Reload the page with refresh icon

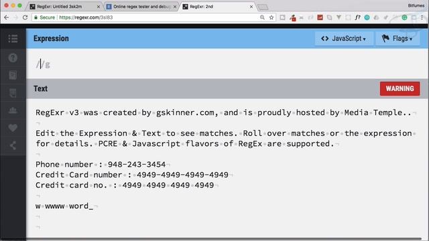[x=25, y=17]
